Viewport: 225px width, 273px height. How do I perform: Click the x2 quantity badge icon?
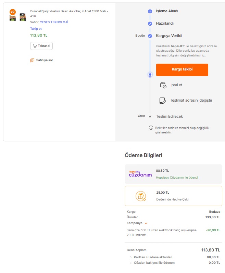(x=13, y=12)
